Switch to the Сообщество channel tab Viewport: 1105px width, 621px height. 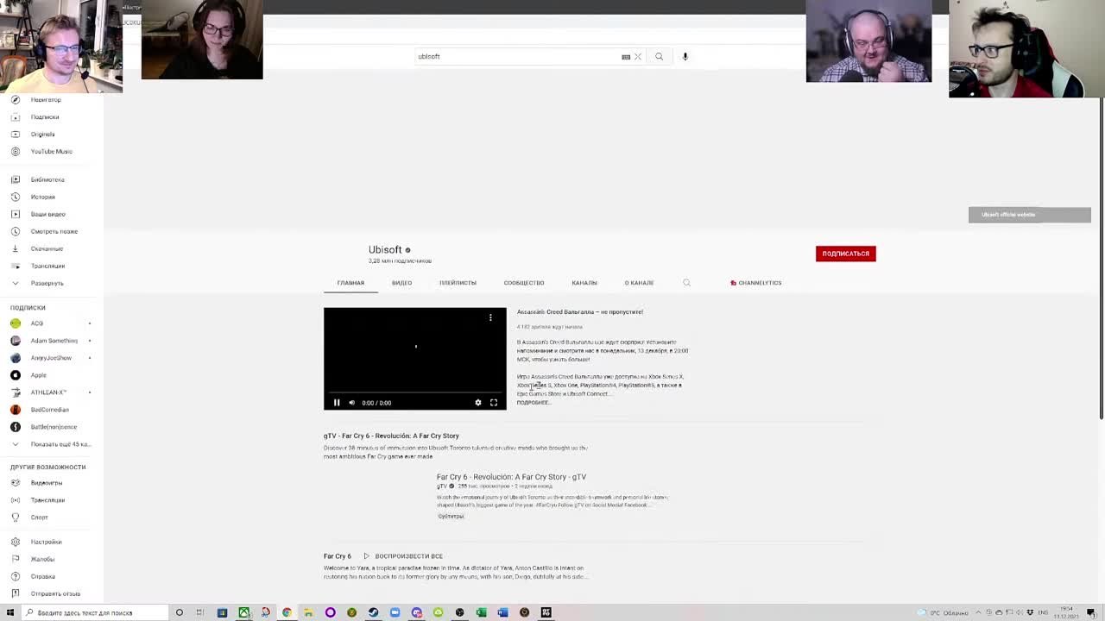tap(524, 283)
